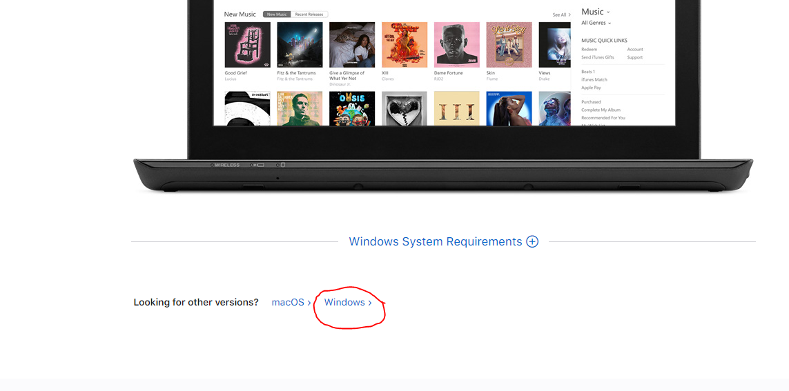Open Give a Glimpse of What Yer Not cover

352,45
